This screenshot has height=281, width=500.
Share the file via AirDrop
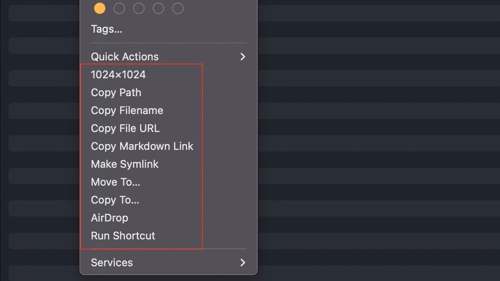[109, 218]
